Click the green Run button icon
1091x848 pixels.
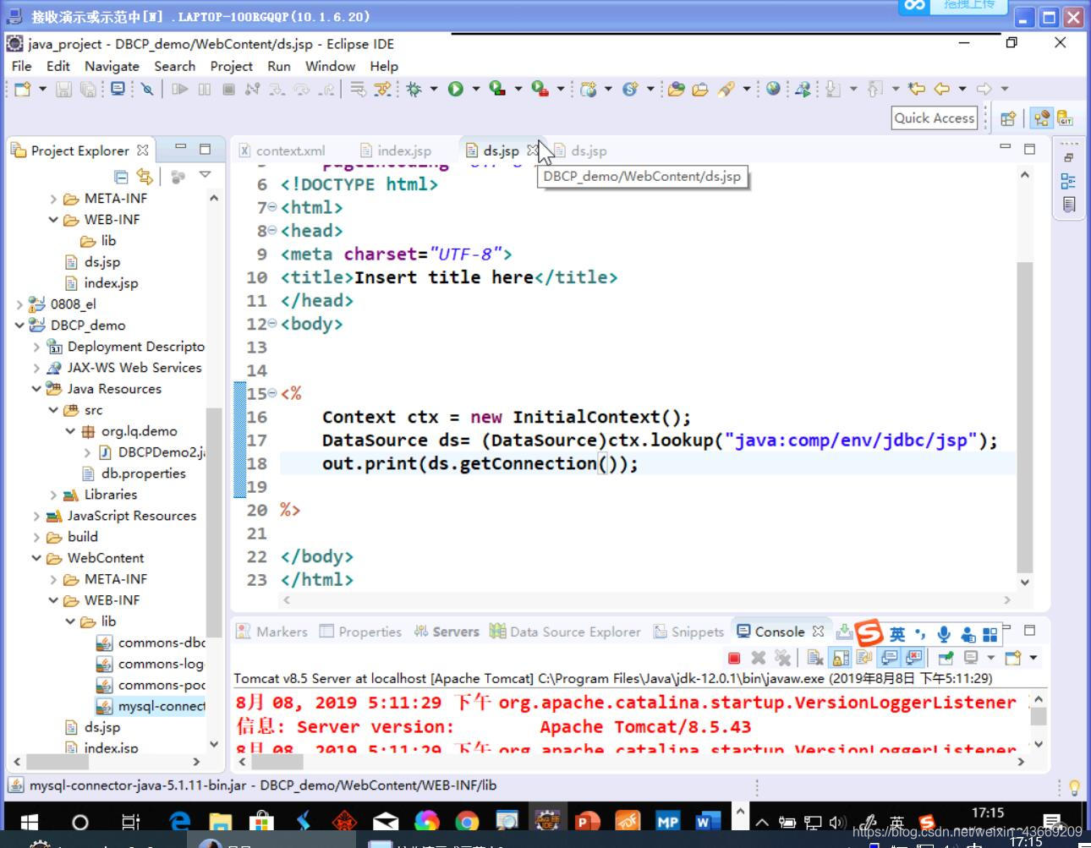coord(456,89)
